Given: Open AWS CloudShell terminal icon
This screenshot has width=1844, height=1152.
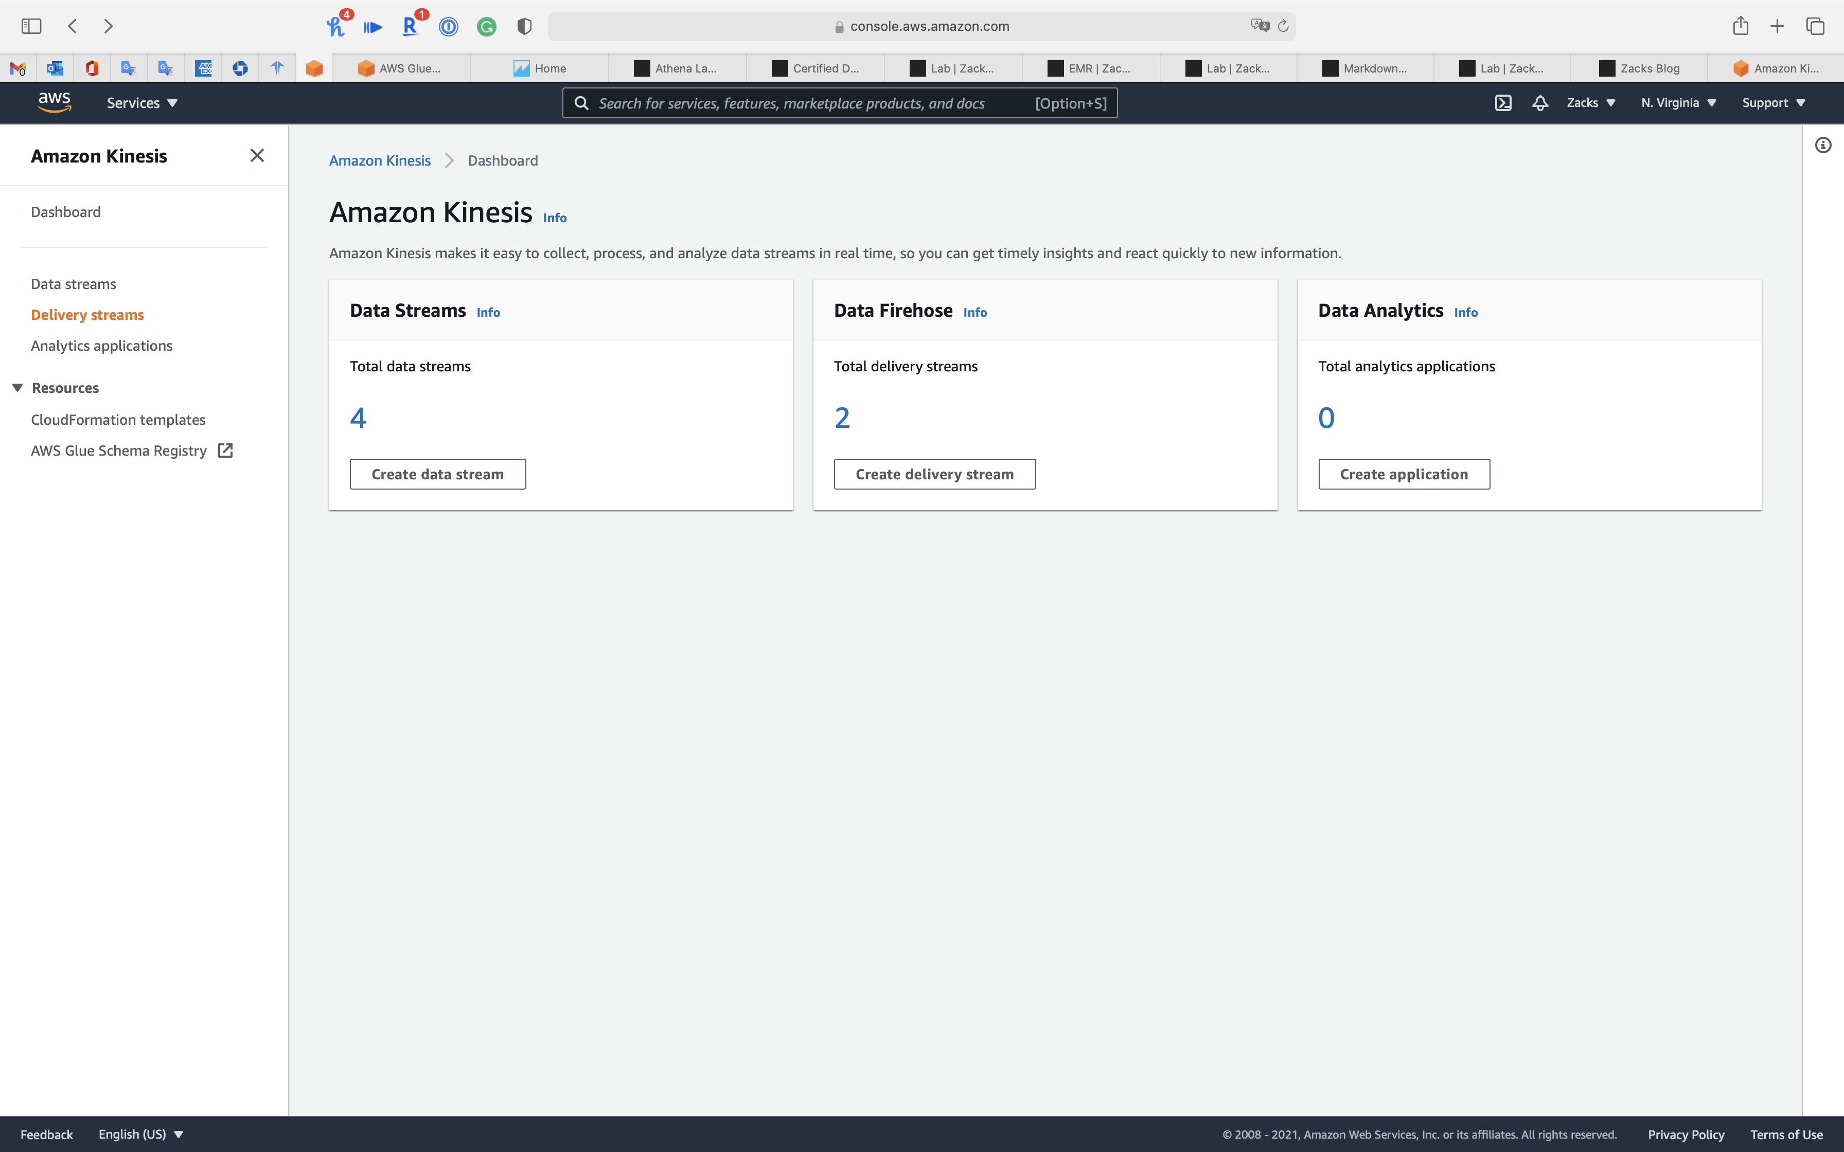Looking at the screenshot, I should pos(1503,103).
